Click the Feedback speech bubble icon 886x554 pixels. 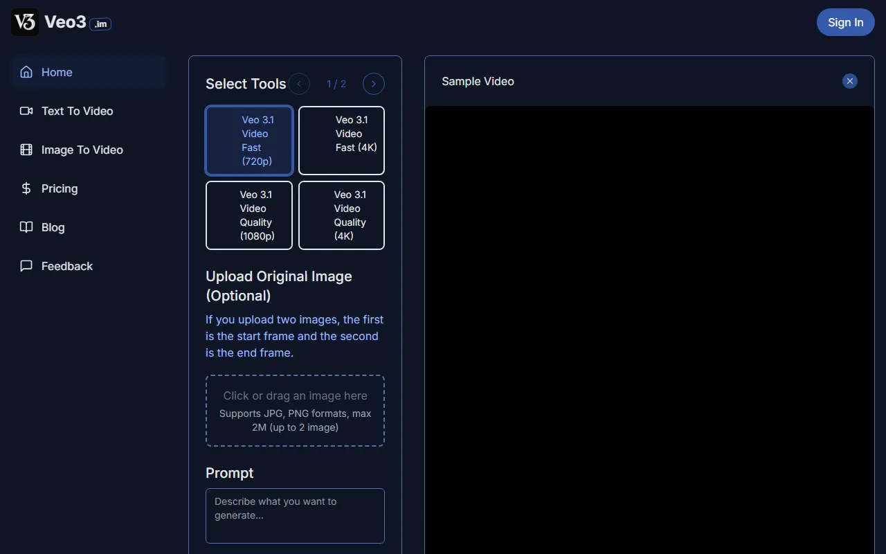[x=26, y=266]
